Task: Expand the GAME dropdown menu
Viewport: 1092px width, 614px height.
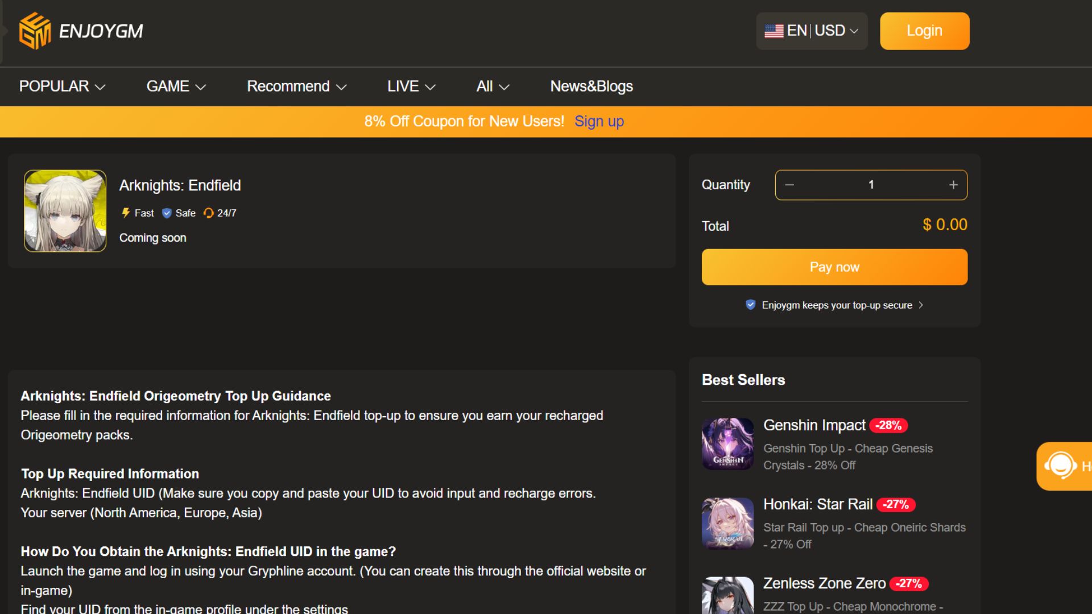Action: (176, 86)
